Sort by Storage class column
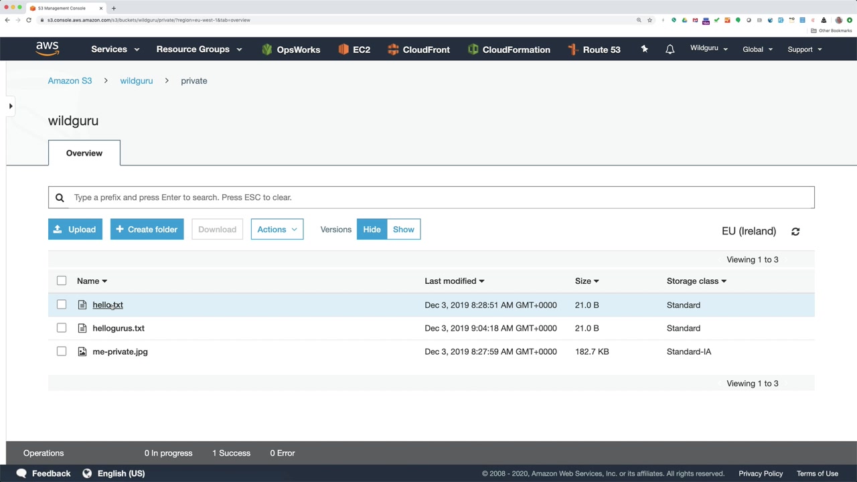The image size is (857, 482). (696, 281)
